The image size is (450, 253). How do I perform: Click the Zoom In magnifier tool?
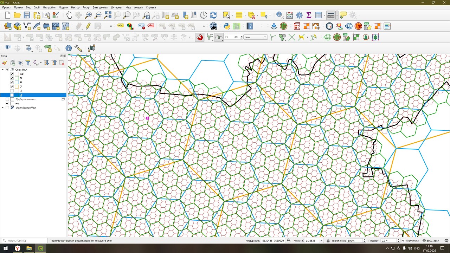pos(89,15)
